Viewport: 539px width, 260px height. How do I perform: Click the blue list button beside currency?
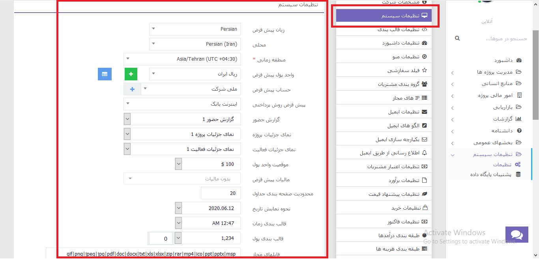pos(105,74)
